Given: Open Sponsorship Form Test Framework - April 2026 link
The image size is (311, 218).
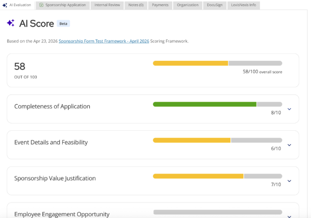Looking at the screenshot, I should coord(104,41).
